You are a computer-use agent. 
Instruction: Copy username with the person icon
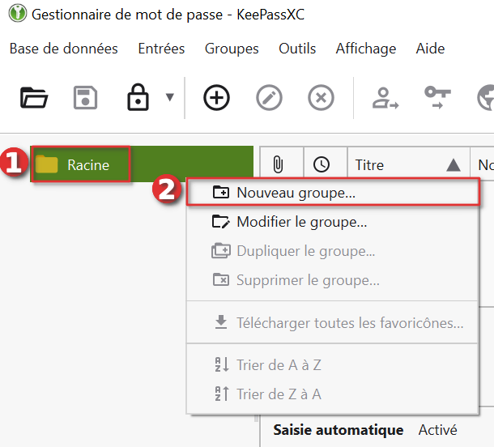click(382, 99)
